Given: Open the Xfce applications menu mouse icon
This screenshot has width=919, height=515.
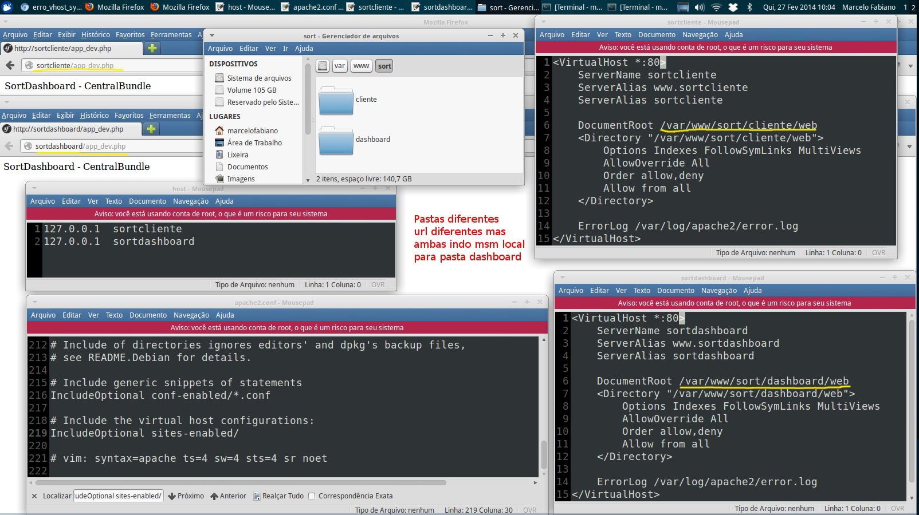Looking at the screenshot, I should pos(7,7).
